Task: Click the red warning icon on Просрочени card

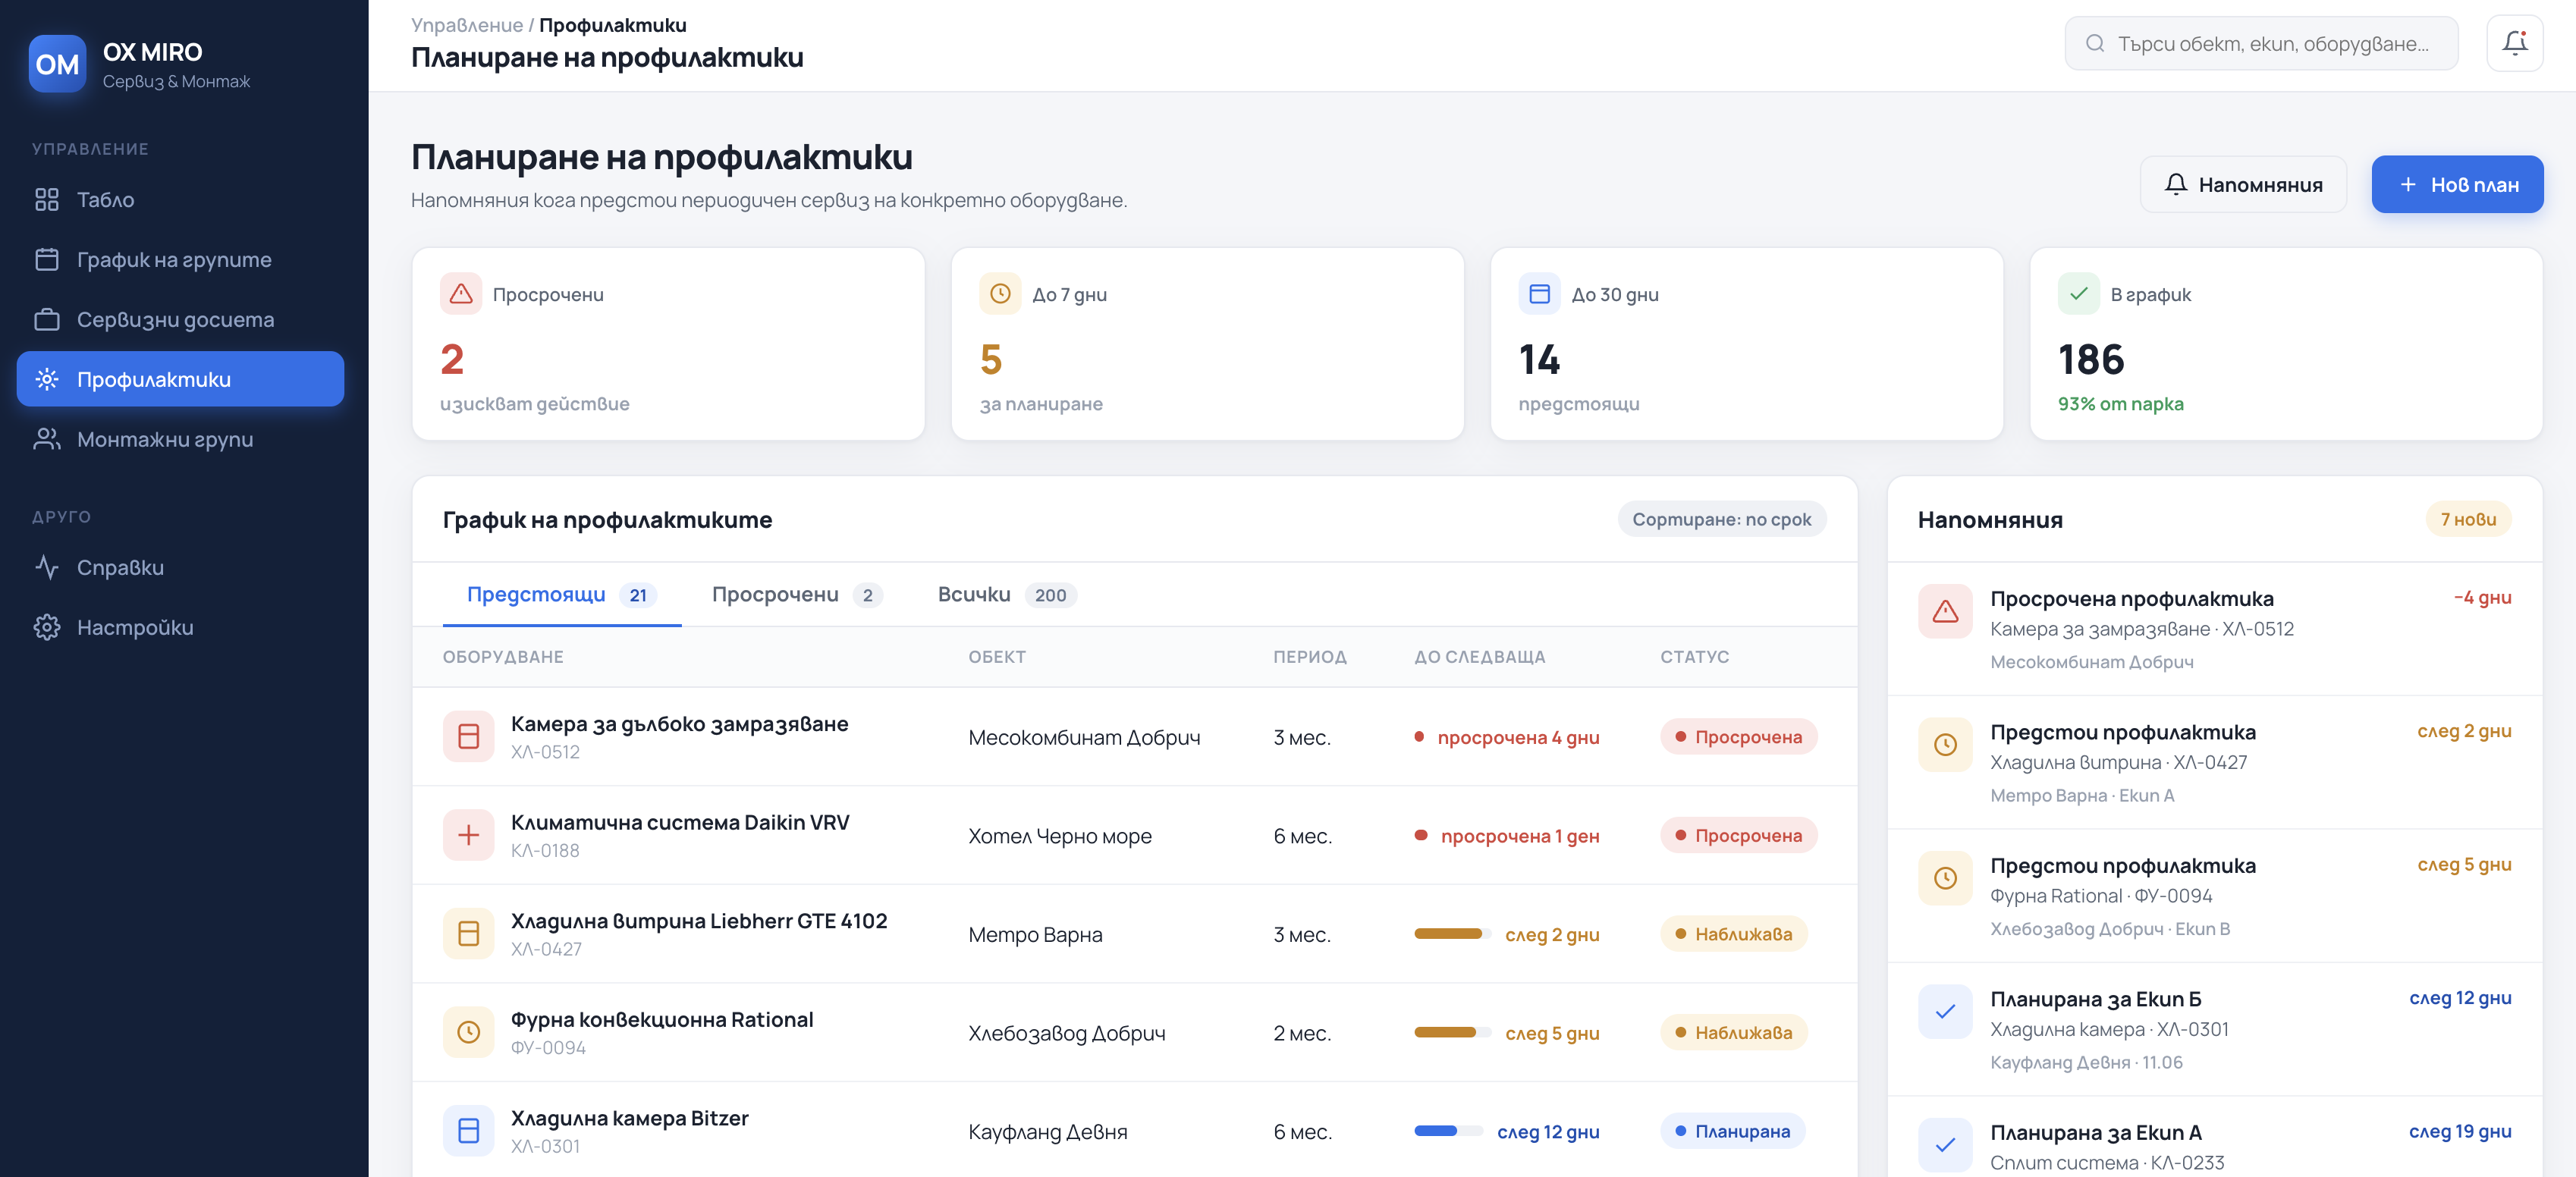Action: (x=461, y=294)
